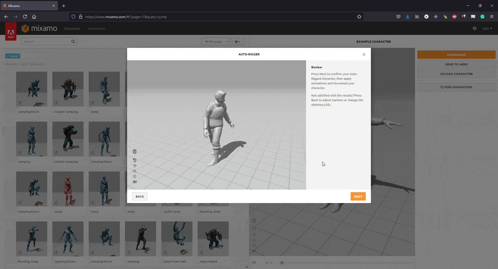Viewport: 498px width, 269px height.
Task: Click the orange NEXT button
Action: click(358, 196)
